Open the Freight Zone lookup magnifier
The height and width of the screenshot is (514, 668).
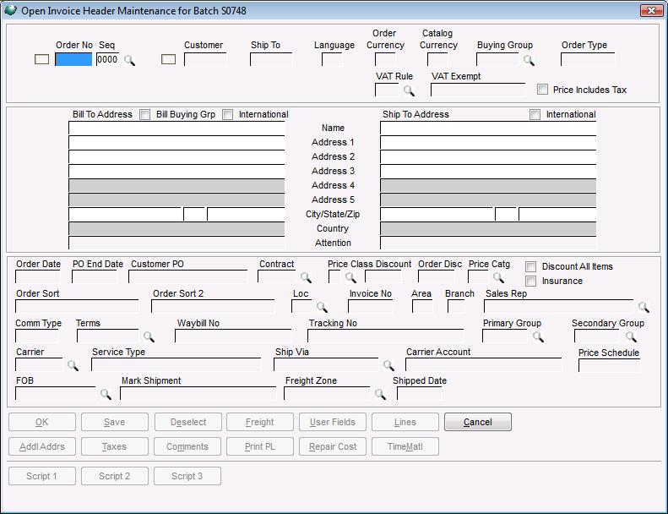[380, 394]
